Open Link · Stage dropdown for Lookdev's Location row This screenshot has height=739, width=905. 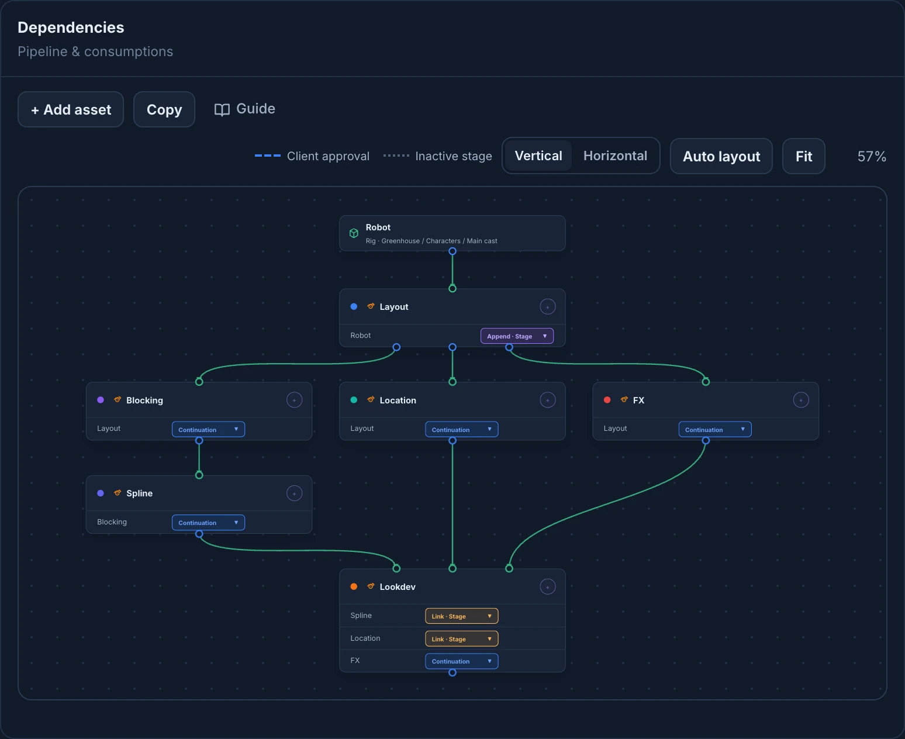[462, 639]
